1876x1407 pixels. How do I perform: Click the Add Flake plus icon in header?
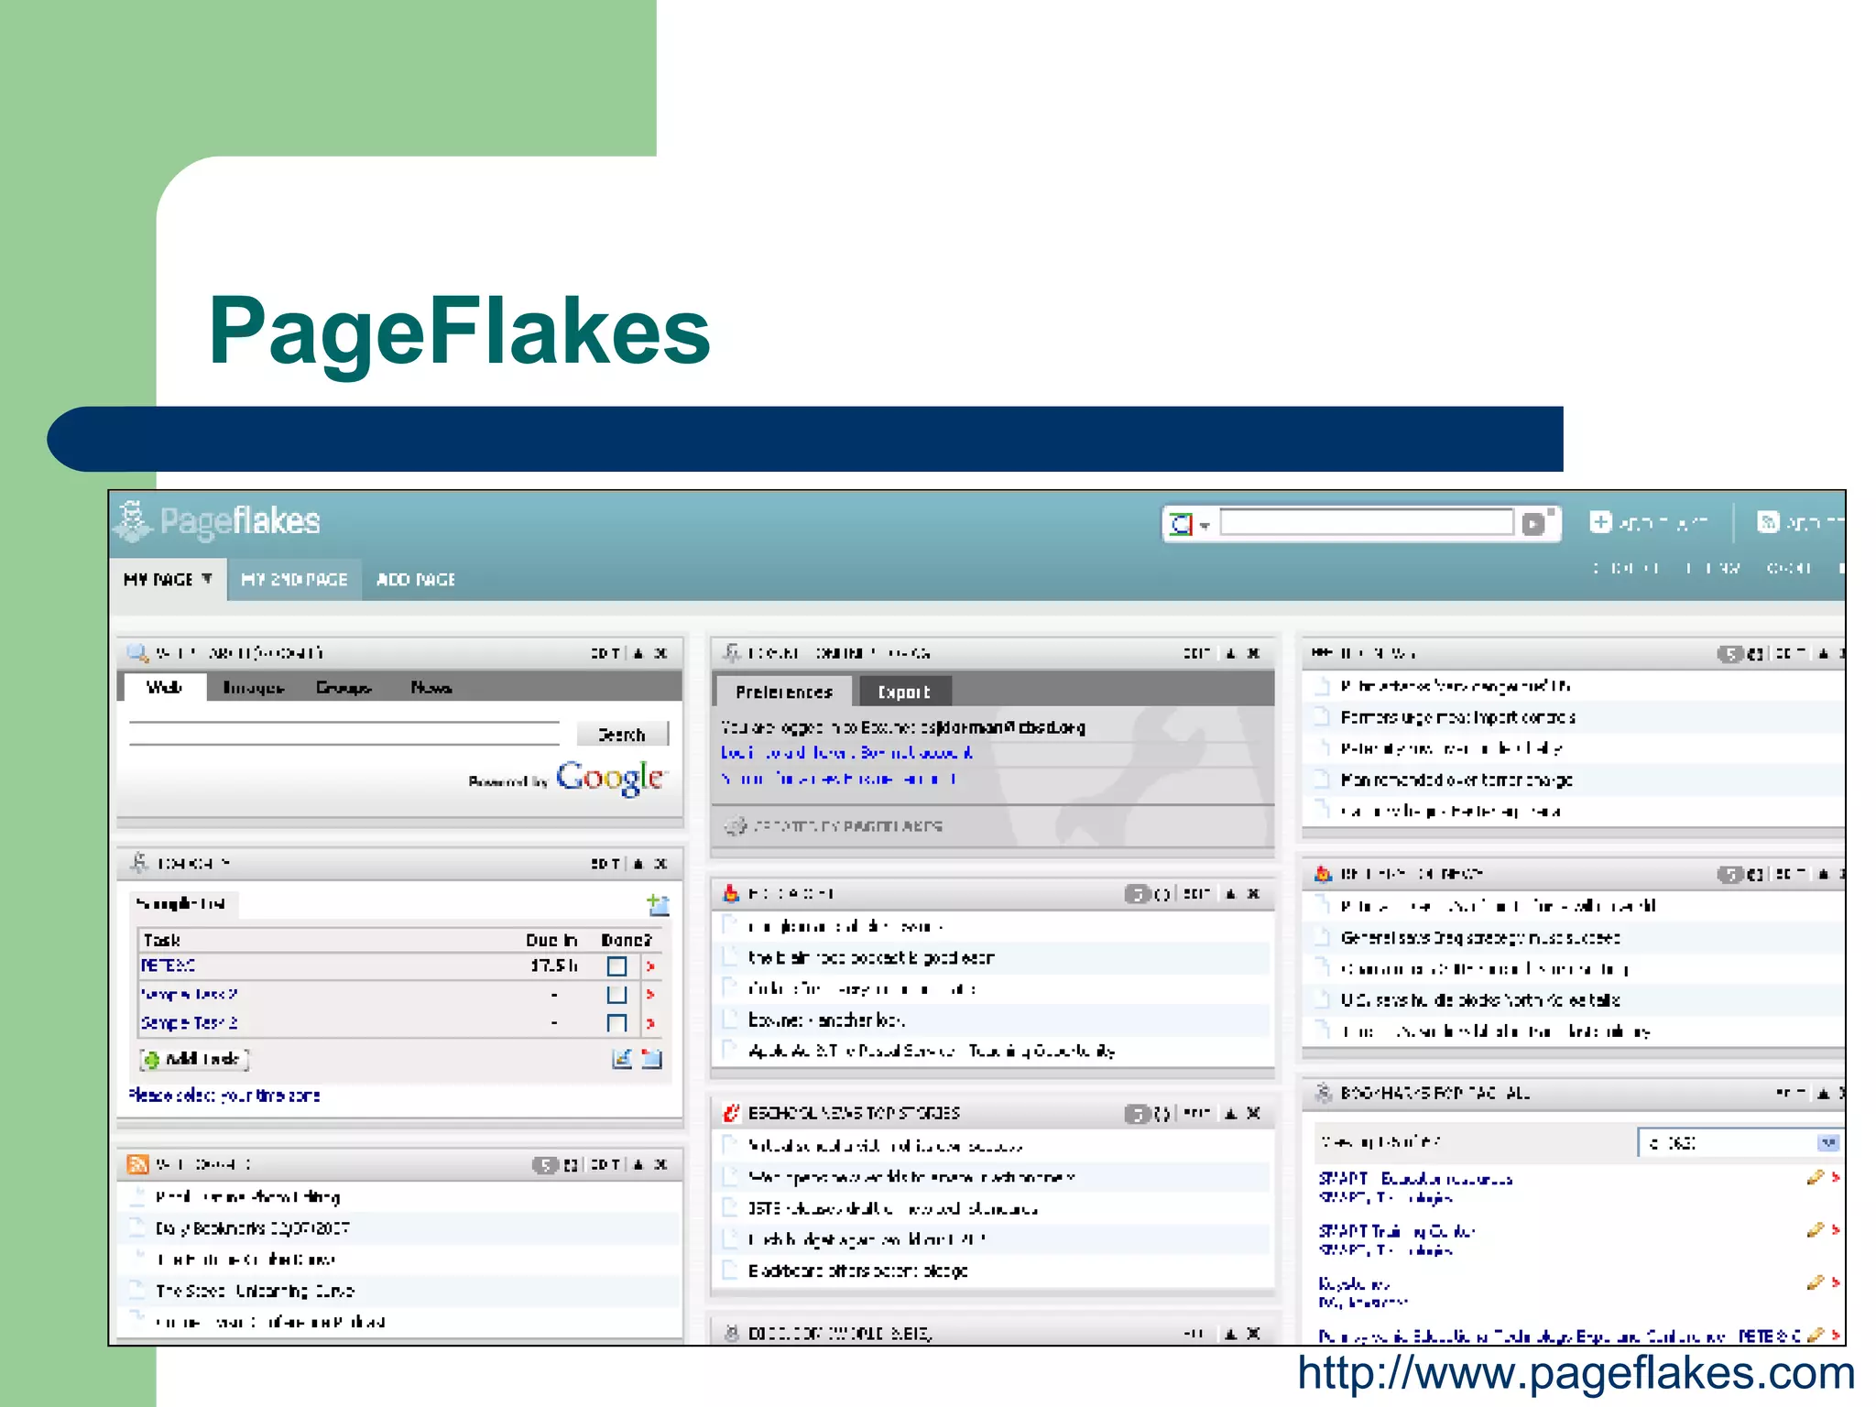1600,522
